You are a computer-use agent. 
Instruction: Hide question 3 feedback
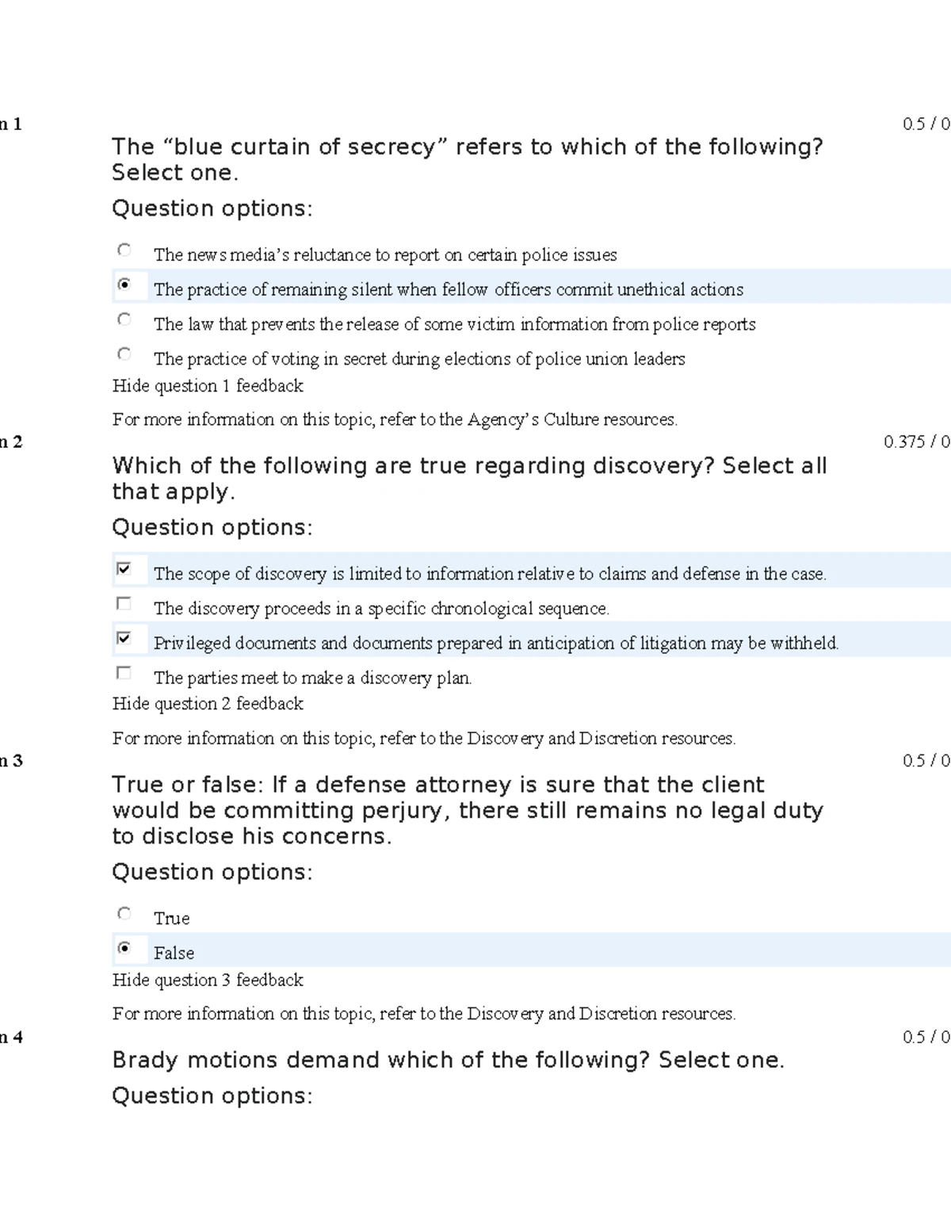[208, 980]
